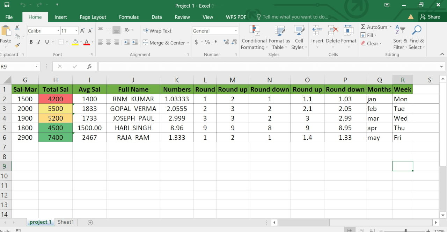The height and width of the screenshot is (232, 447).
Task: Expand the AutoSum dropdown arrow
Action: (x=390, y=27)
